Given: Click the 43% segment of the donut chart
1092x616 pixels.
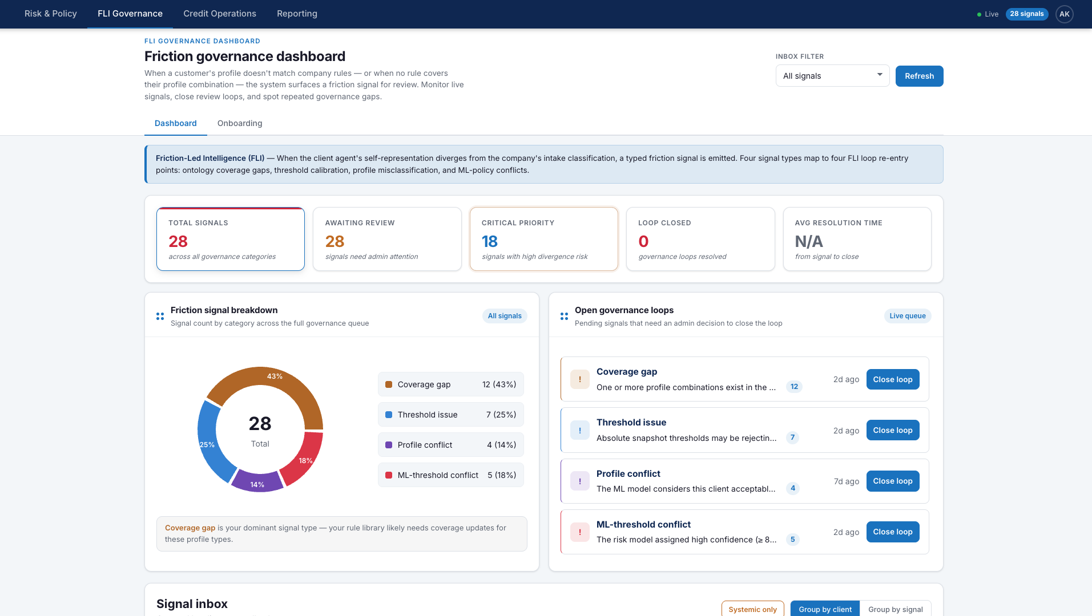Looking at the screenshot, I should tap(275, 376).
